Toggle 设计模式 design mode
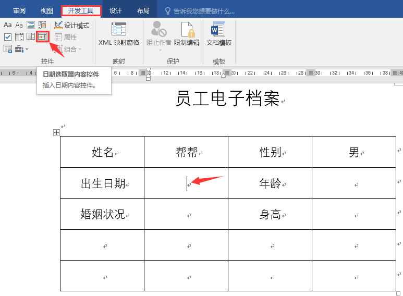Viewport: 403px width, 296px height. pos(72,25)
